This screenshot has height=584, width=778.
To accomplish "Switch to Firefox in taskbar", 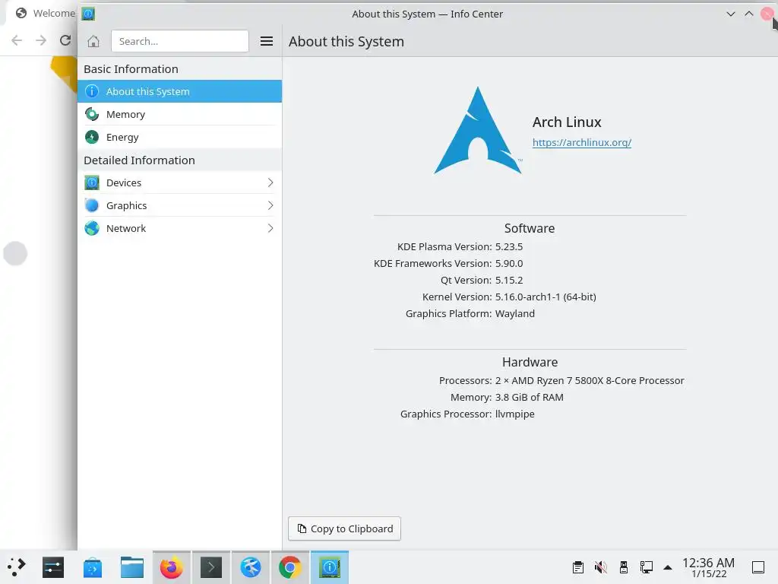I will [x=172, y=567].
